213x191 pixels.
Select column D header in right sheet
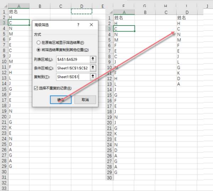(187, 12)
